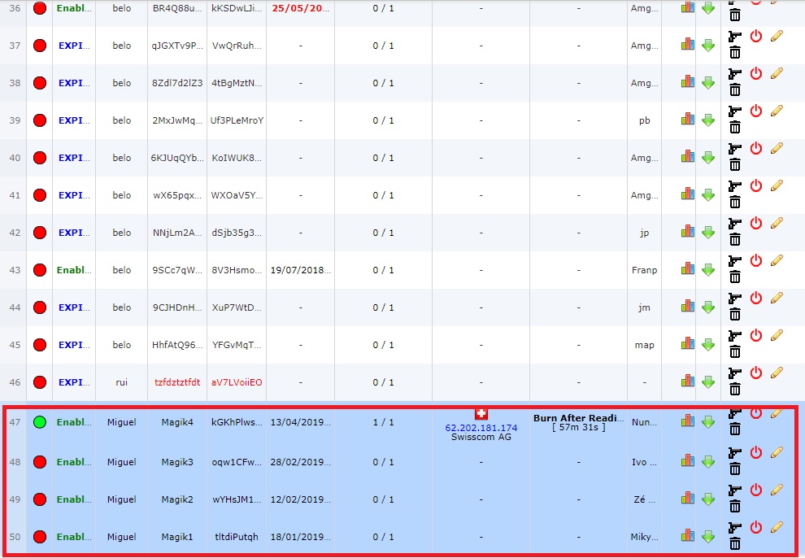Kill connections with gun icon on row 43
Image resolution: width=805 pixels, height=558 pixels.
coord(735,261)
